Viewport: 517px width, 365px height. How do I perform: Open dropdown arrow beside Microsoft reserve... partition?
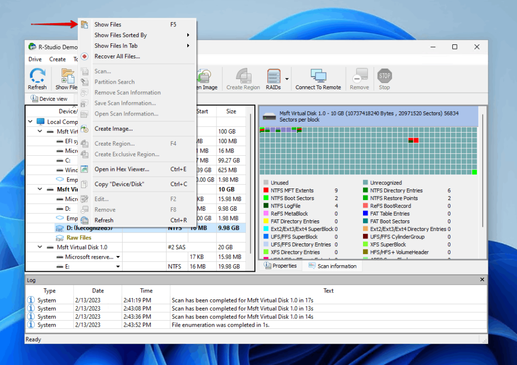tap(118, 257)
